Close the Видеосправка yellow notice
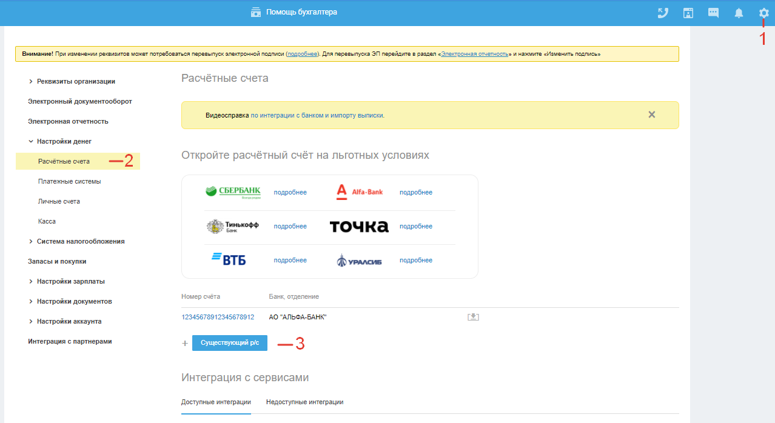 [x=652, y=115]
